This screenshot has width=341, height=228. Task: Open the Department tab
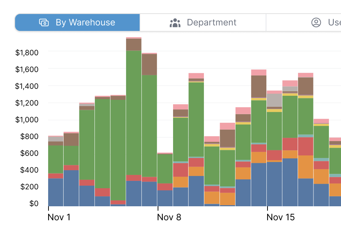point(203,22)
